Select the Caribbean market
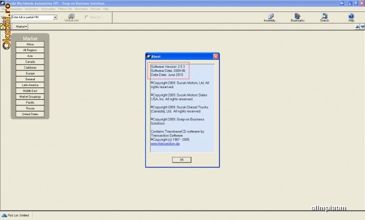Viewport: 365px width, 220px height. [30, 68]
